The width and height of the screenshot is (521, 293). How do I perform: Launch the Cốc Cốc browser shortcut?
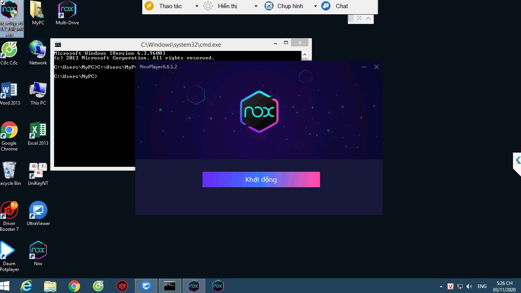[9, 53]
